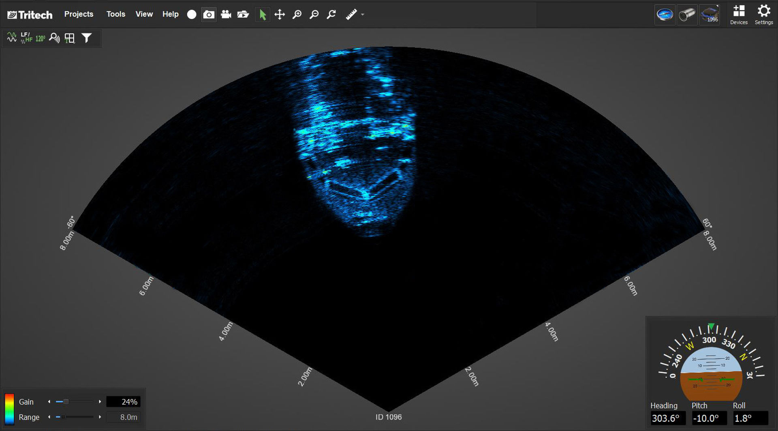Click the video camera recording icon
The height and width of the screenshot is (431, 778).
(x=226, y=15)
